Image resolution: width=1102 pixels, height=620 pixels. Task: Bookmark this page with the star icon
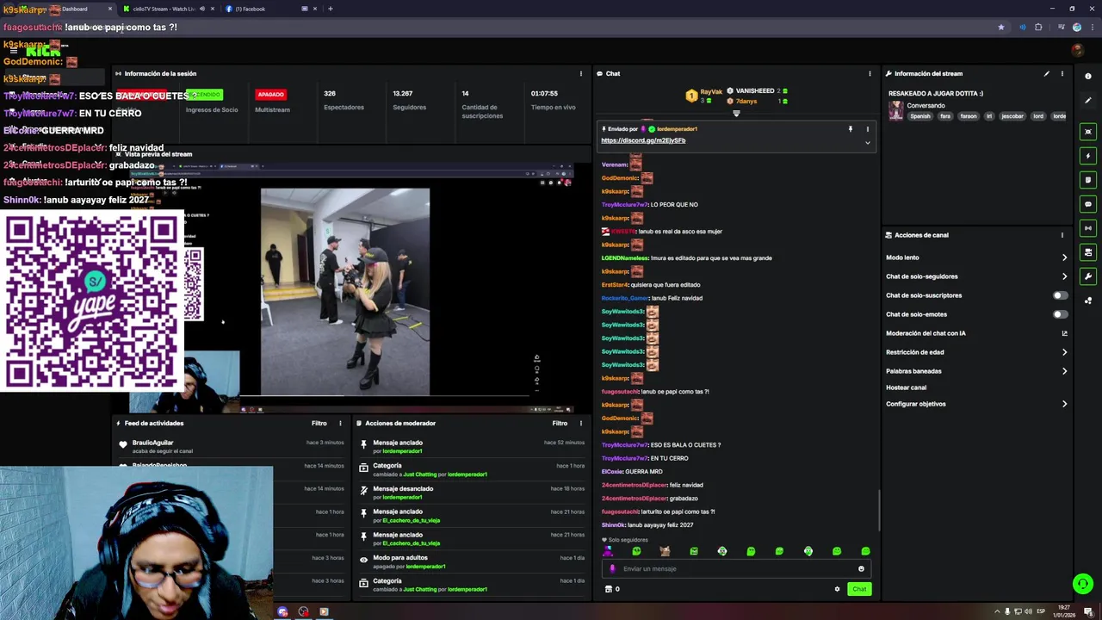[1000, 28]
